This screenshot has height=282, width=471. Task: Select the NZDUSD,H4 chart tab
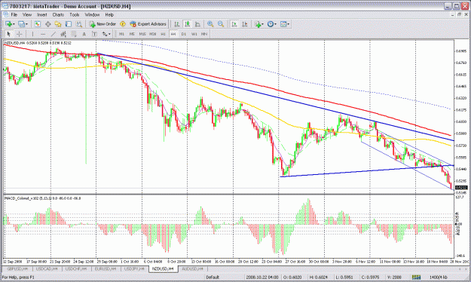pos(163,268)
